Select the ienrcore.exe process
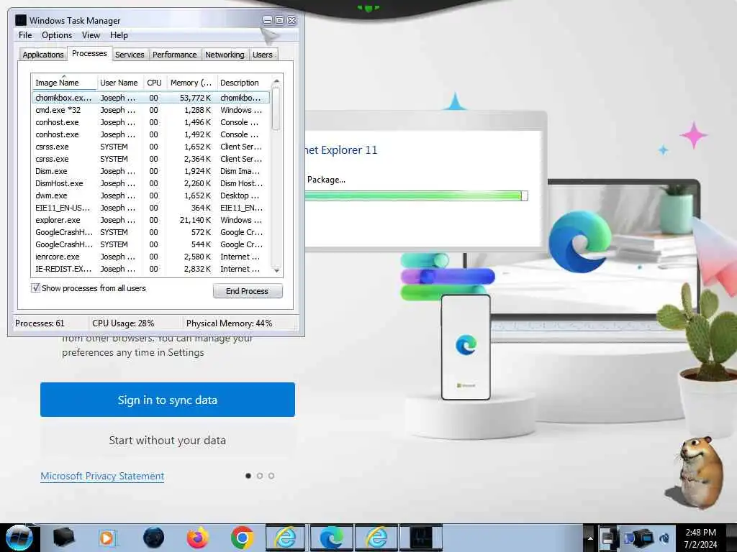 [x=151, y=257]
